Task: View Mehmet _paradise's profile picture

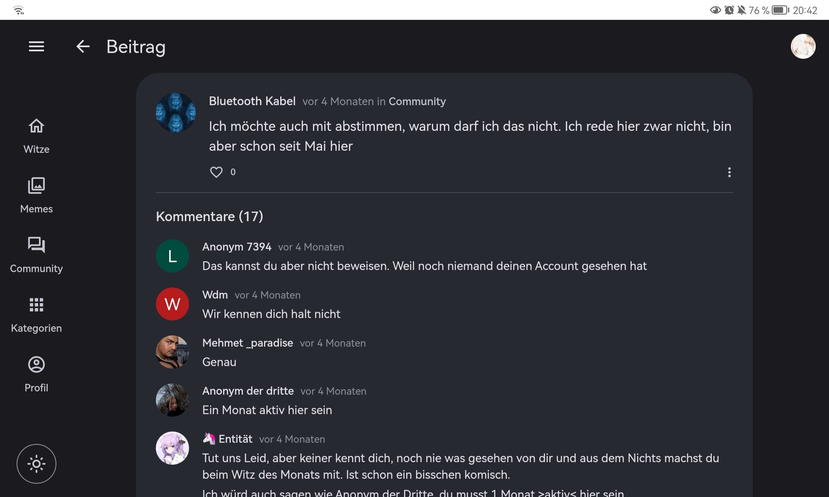Action: pos(172,352)
